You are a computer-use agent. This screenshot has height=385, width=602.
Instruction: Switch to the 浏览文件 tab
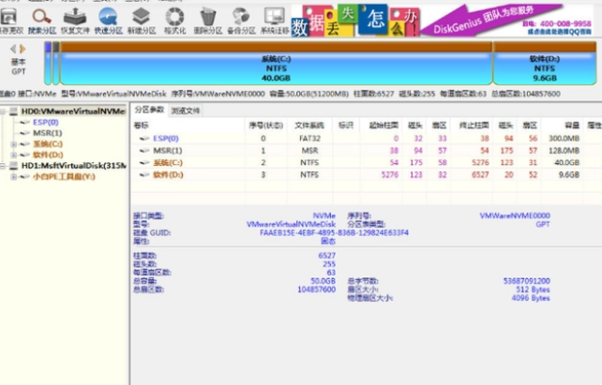coord(186,111)
